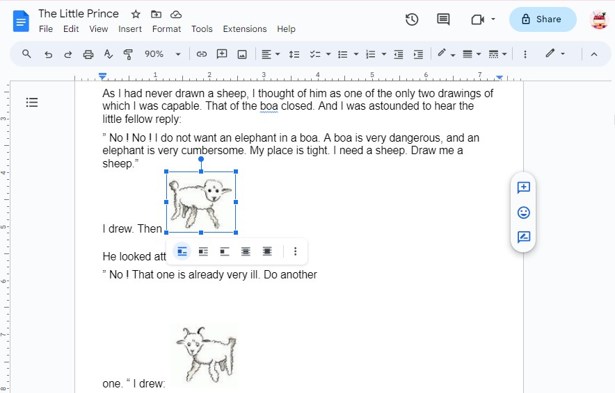Show the document outline
The width and height of the screenshot is (615, 393).
coord(32,103)
